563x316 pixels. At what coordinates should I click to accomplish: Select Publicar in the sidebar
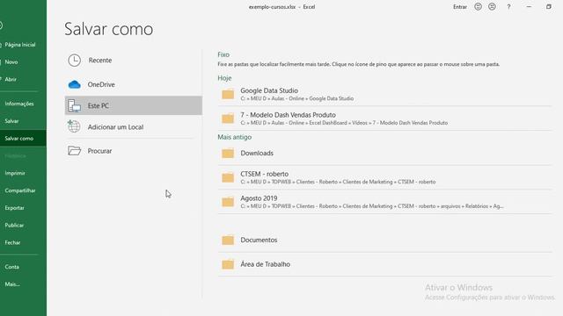[x=14, y=225]
